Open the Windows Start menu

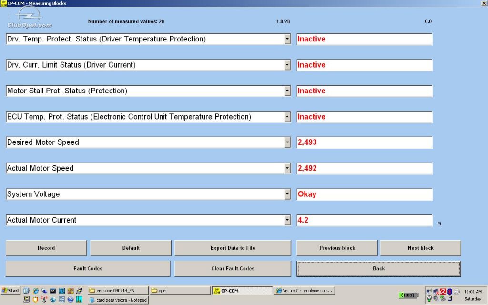tap(10, 291)
